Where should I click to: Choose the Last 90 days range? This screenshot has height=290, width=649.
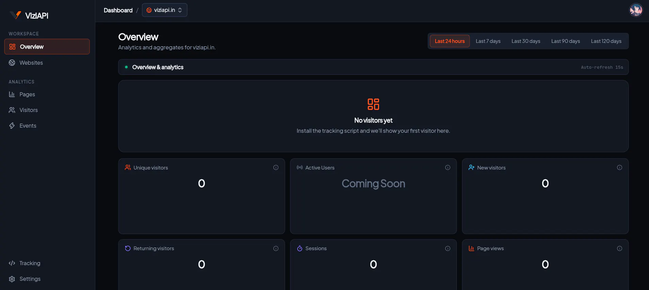click(566, 41)
